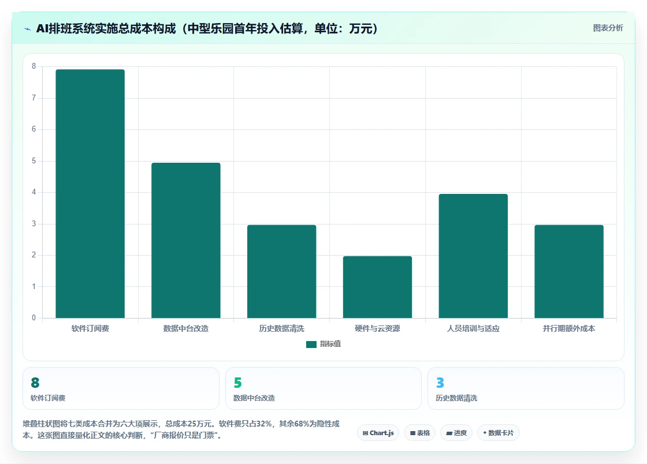Click the 进度 tag chip
Screen dimensions: 647x464
click(456, 433)
